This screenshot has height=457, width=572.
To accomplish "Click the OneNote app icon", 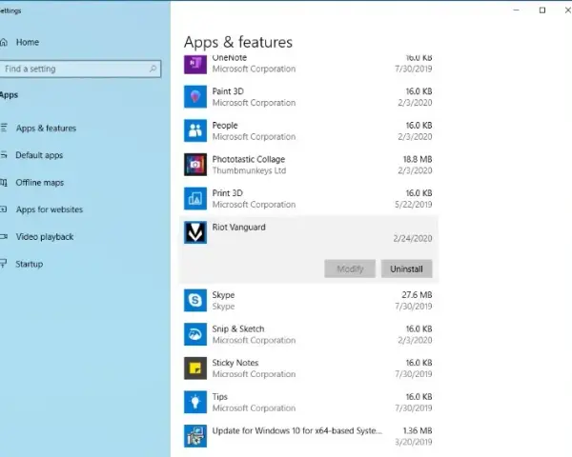I will 195,64.
